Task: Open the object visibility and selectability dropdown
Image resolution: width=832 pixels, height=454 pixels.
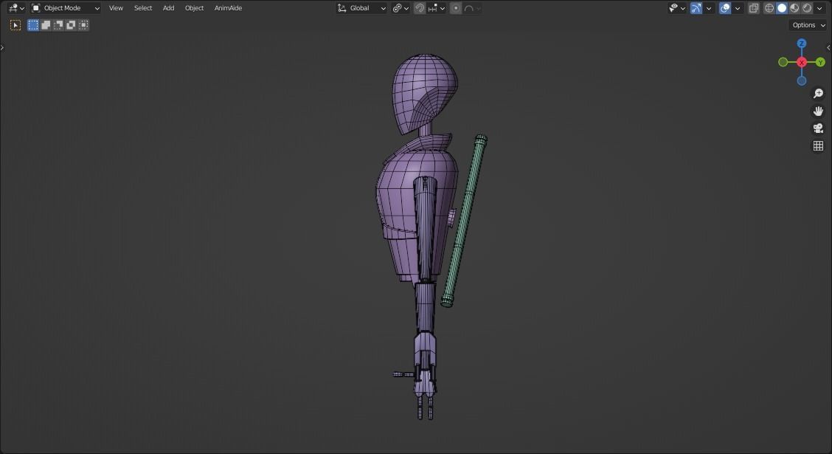Action: tap(677, 8)
